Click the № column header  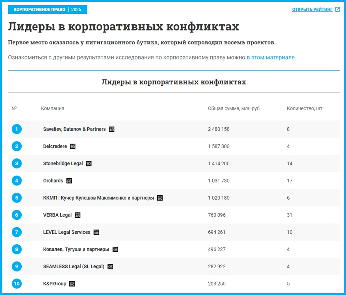coord(14,108)
